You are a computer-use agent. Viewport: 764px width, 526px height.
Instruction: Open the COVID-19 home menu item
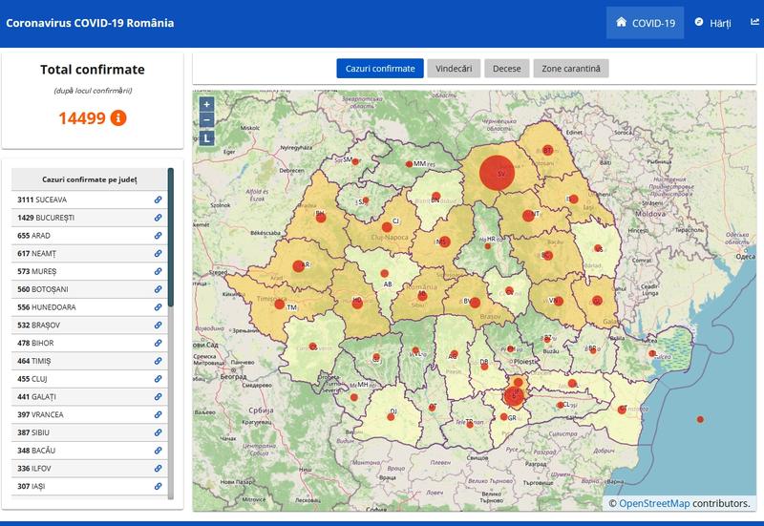pos(646,23)
